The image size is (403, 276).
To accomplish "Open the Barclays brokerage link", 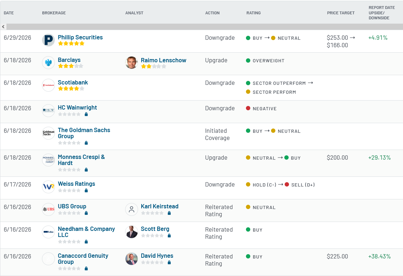I will coord(69,60).
